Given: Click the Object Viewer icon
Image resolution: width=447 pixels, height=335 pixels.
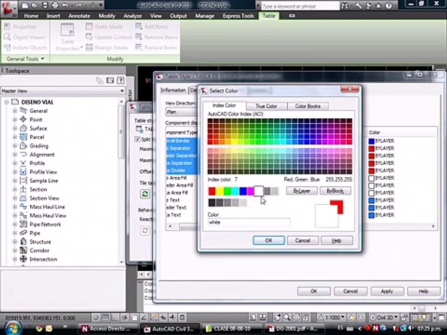Looking at the screenshot, I should 7,37.
